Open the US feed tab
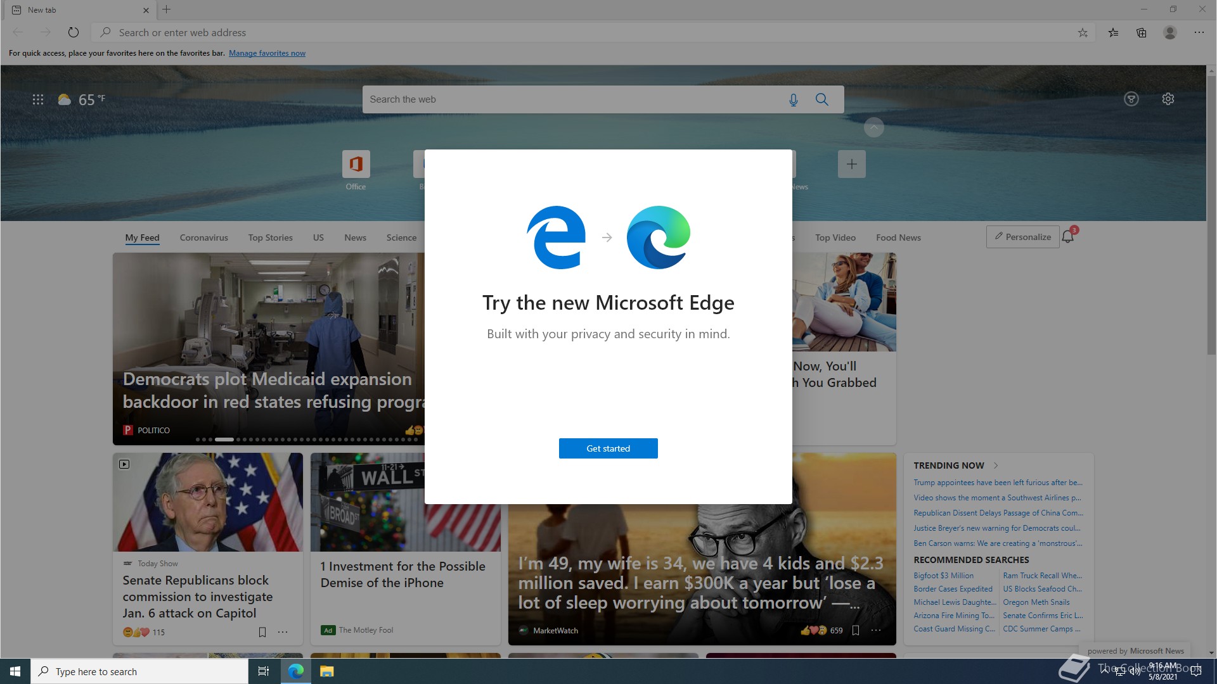 318,237
